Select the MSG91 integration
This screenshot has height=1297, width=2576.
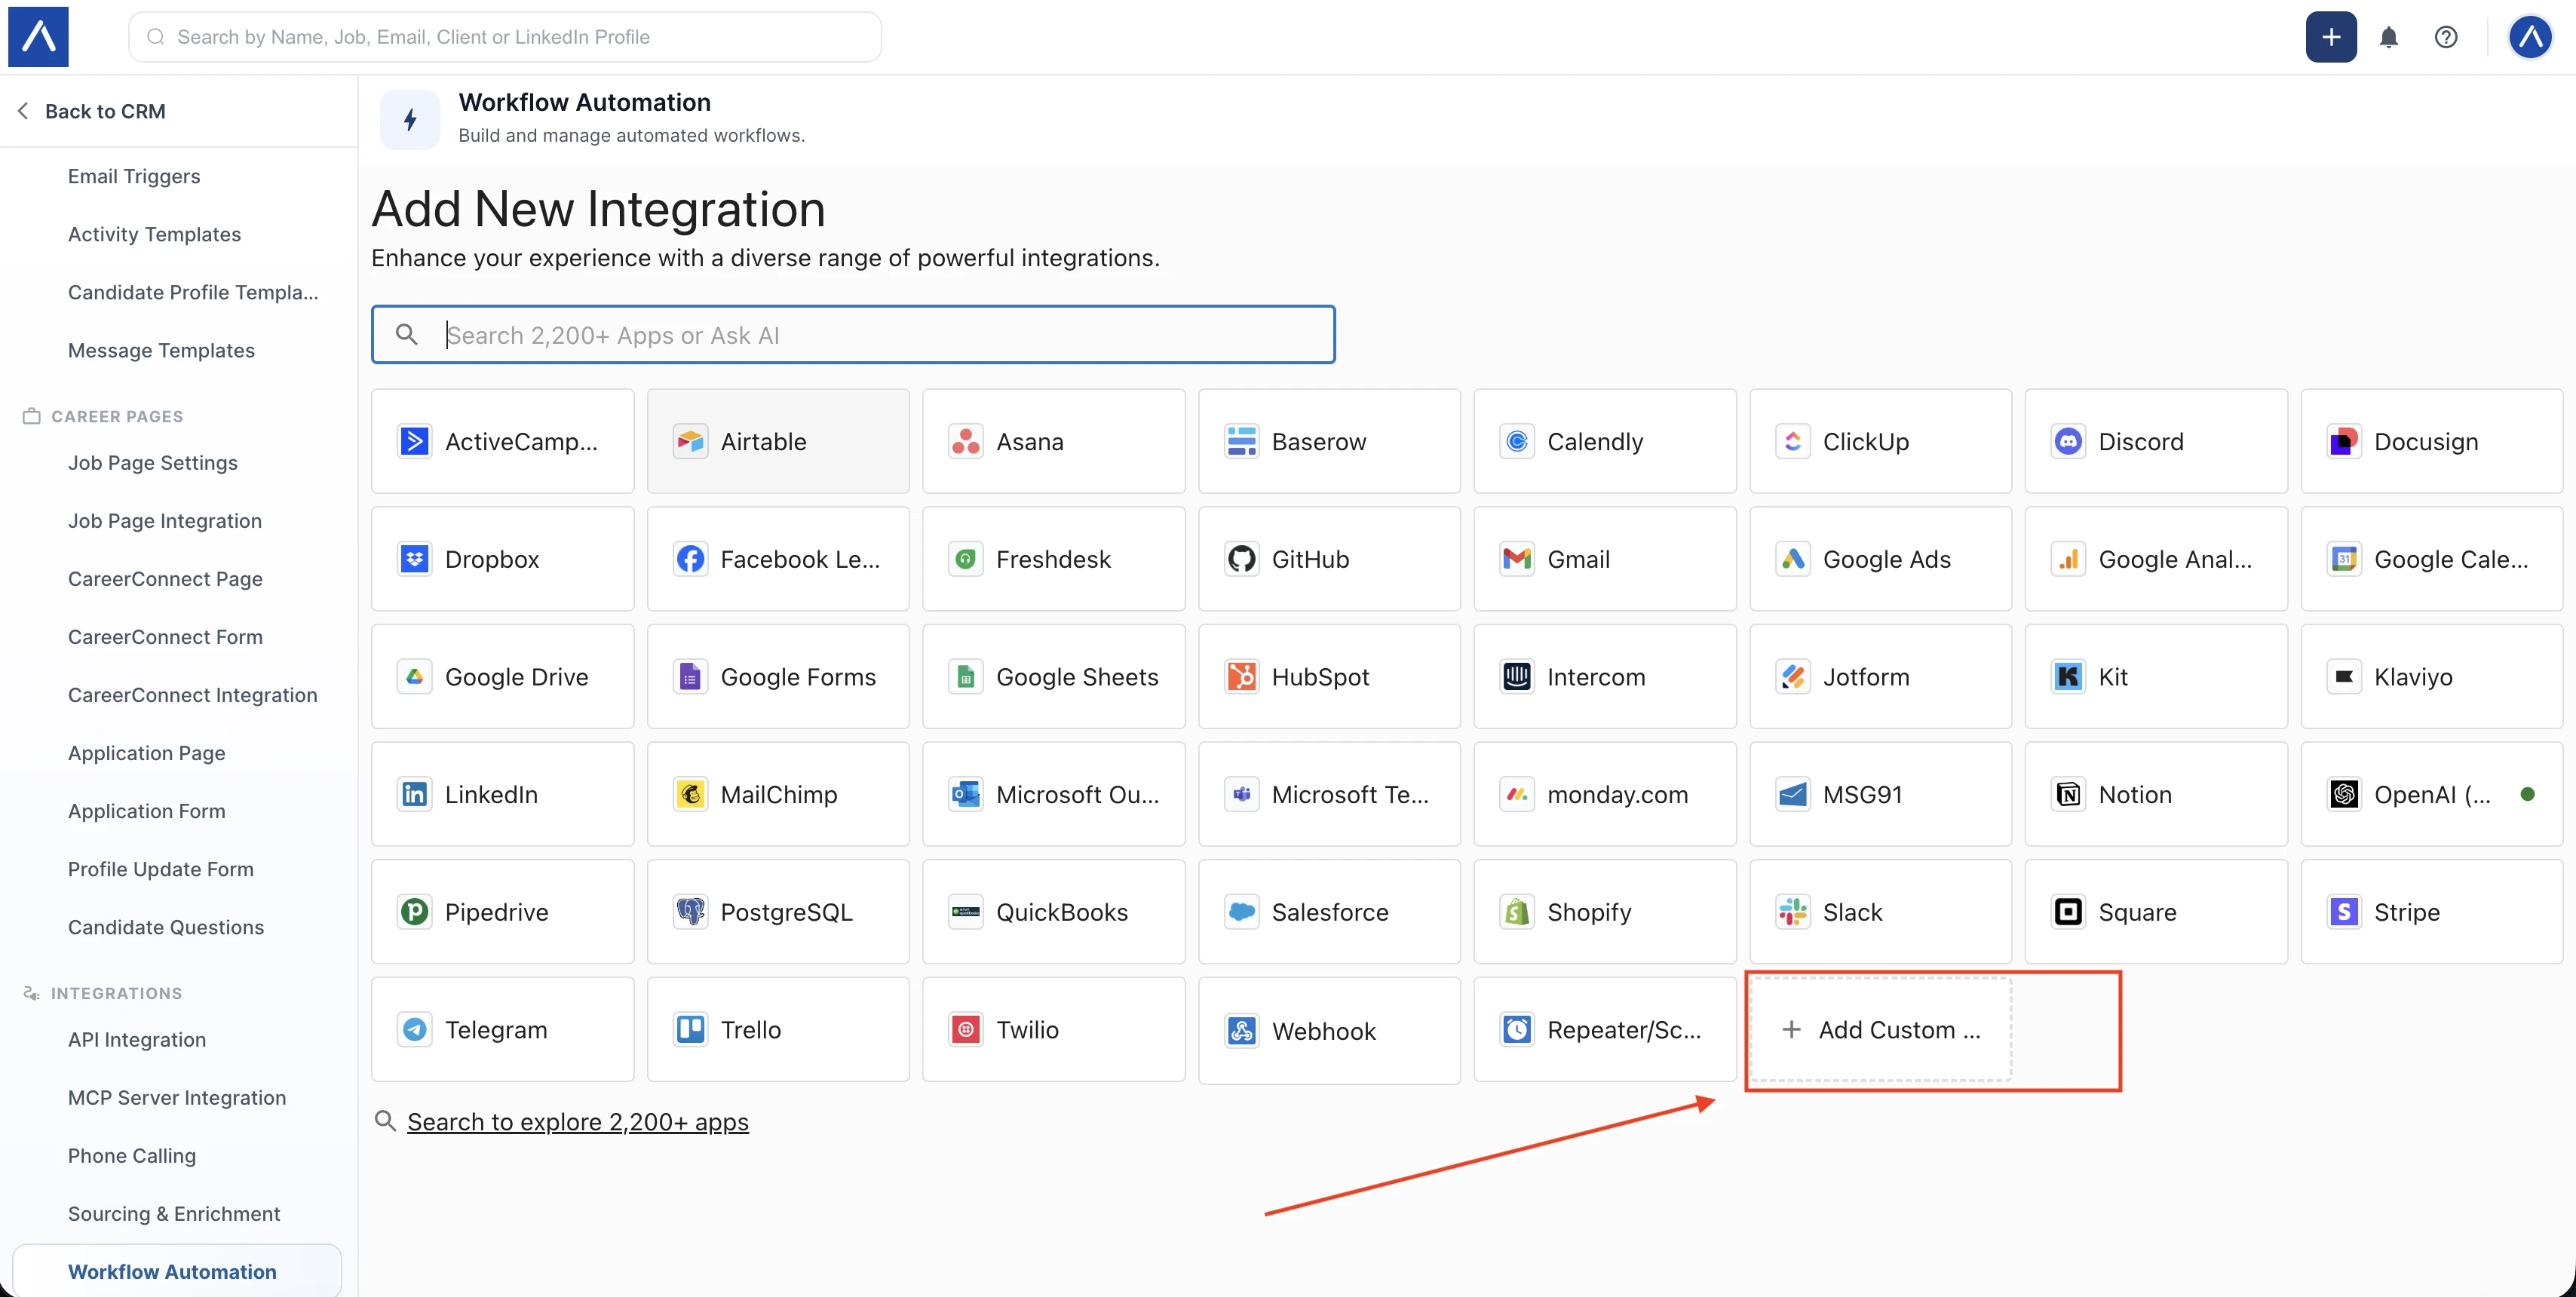[1880, 794]
